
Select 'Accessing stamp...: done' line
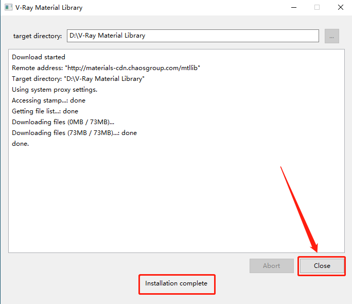(48, 100)
